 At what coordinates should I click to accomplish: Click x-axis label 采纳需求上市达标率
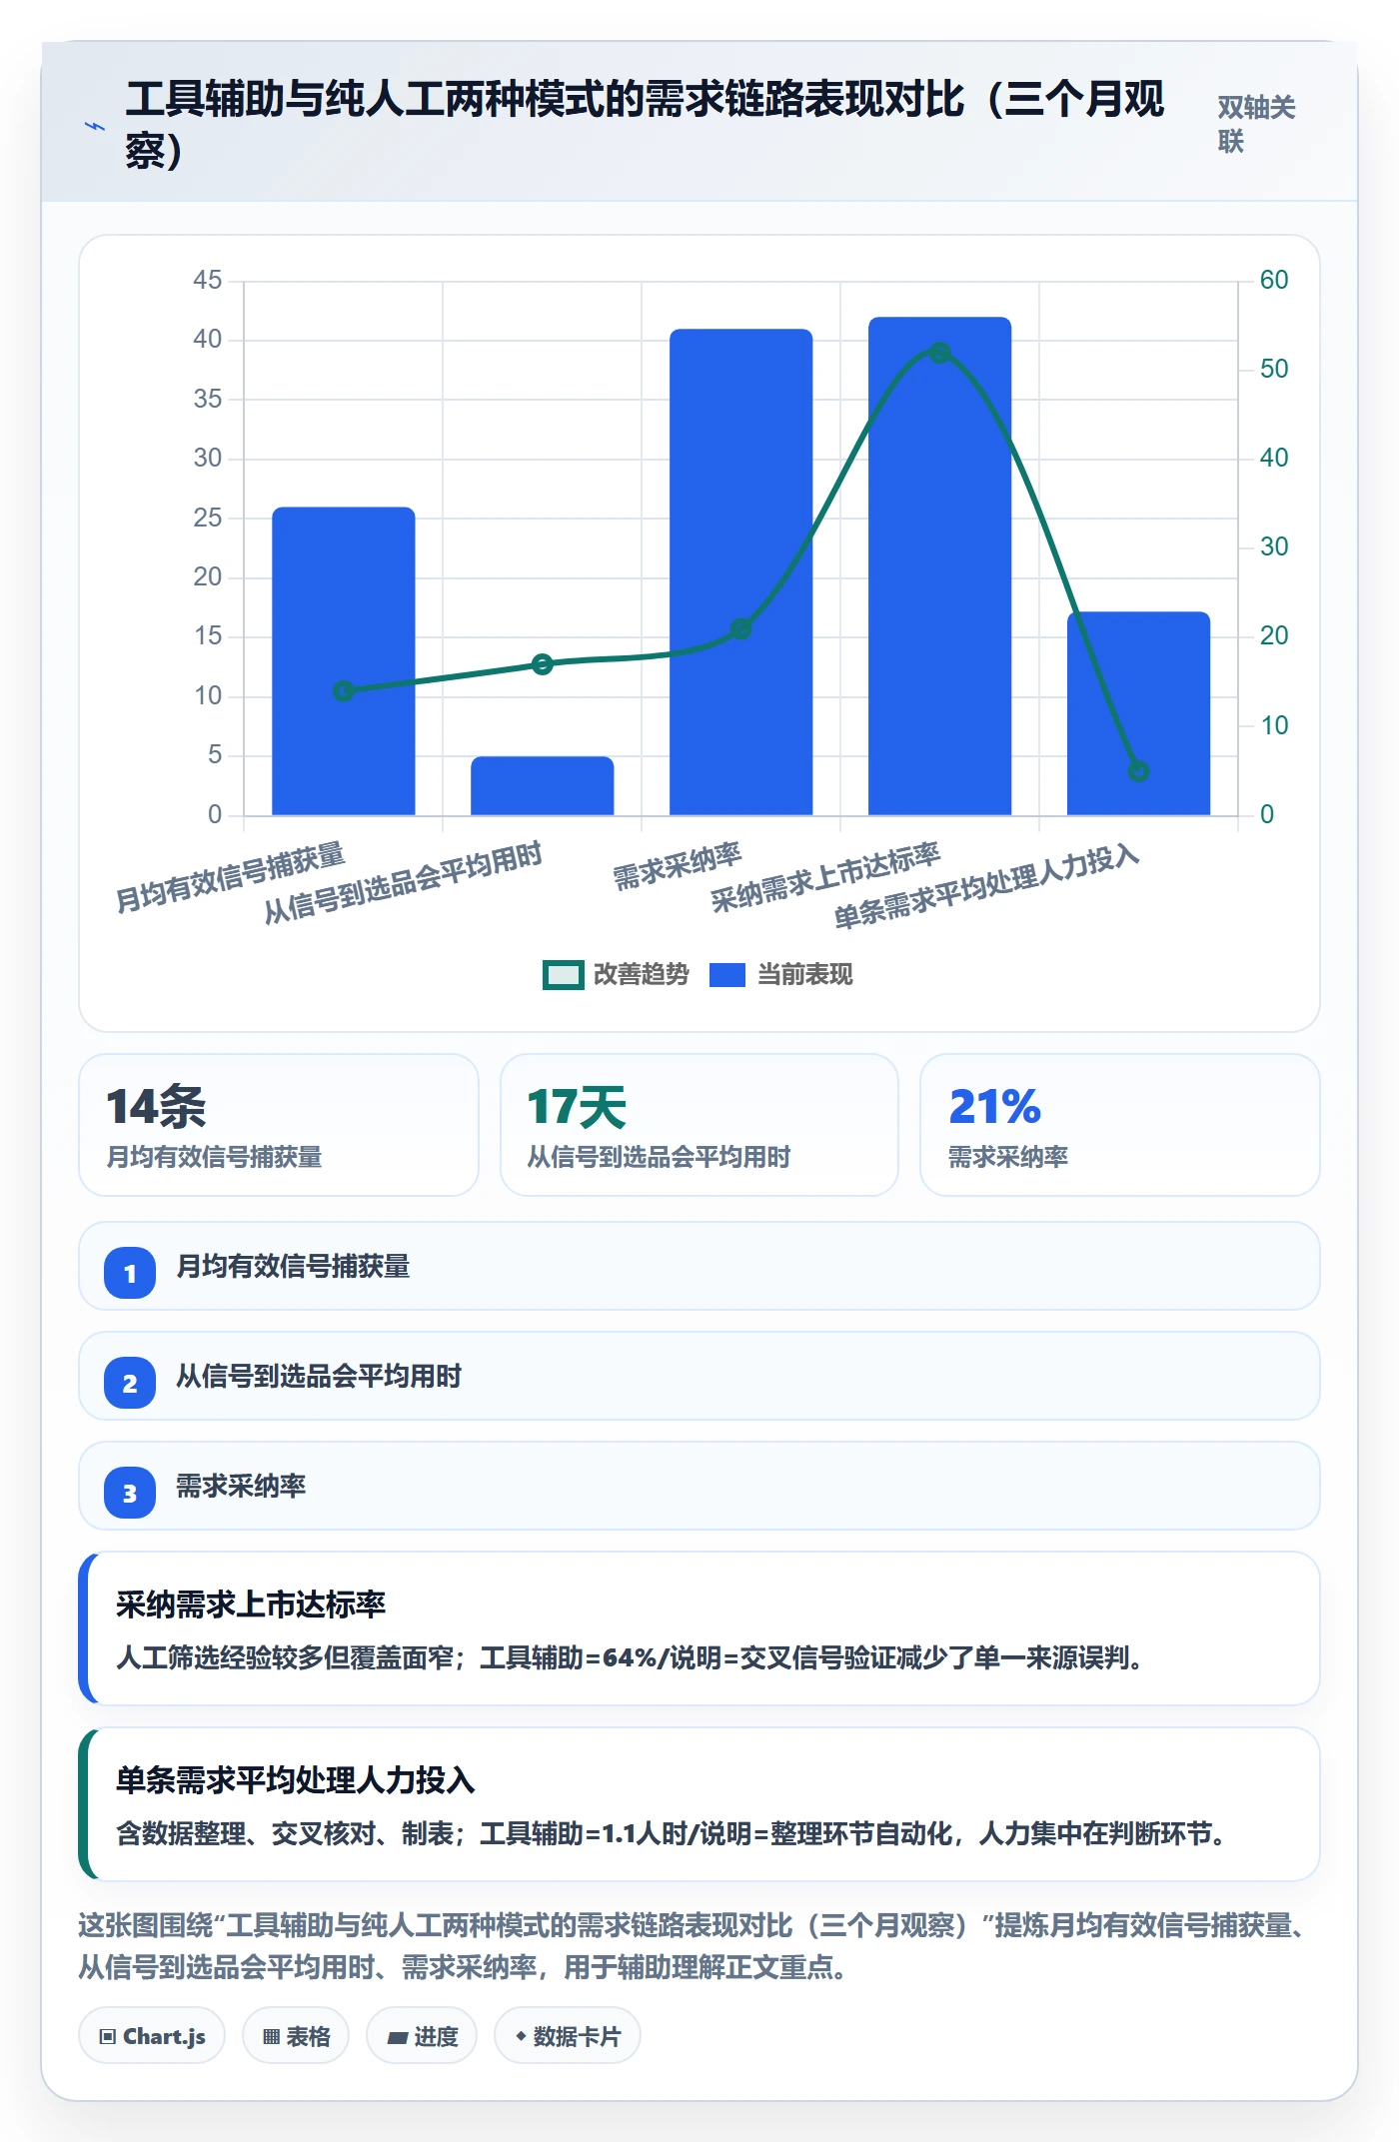tap(826, 876)
